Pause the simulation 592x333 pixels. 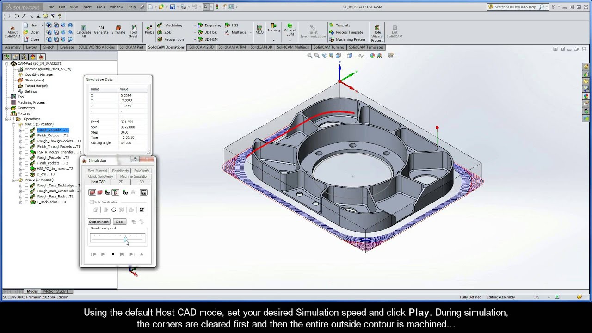(x=113, y=254)
